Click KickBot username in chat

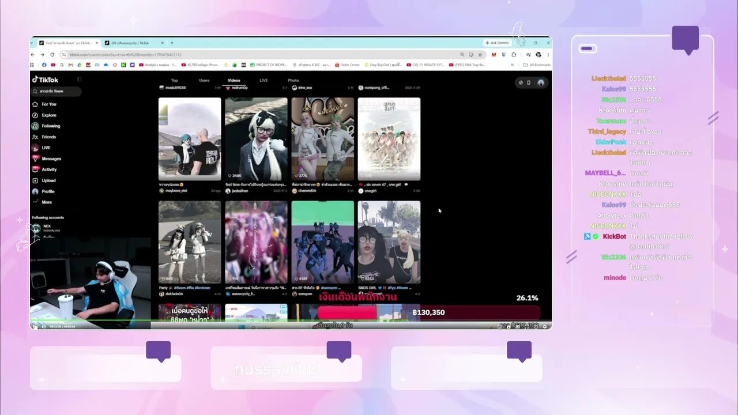[614, 236]
